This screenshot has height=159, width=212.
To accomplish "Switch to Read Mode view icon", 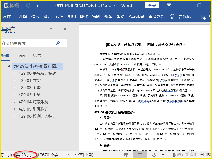I will click(126, 155).
